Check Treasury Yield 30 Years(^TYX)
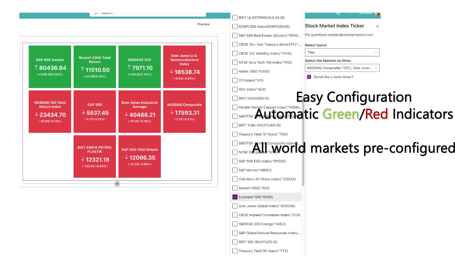Screen dimensions: 455x256 click(235, 251)
